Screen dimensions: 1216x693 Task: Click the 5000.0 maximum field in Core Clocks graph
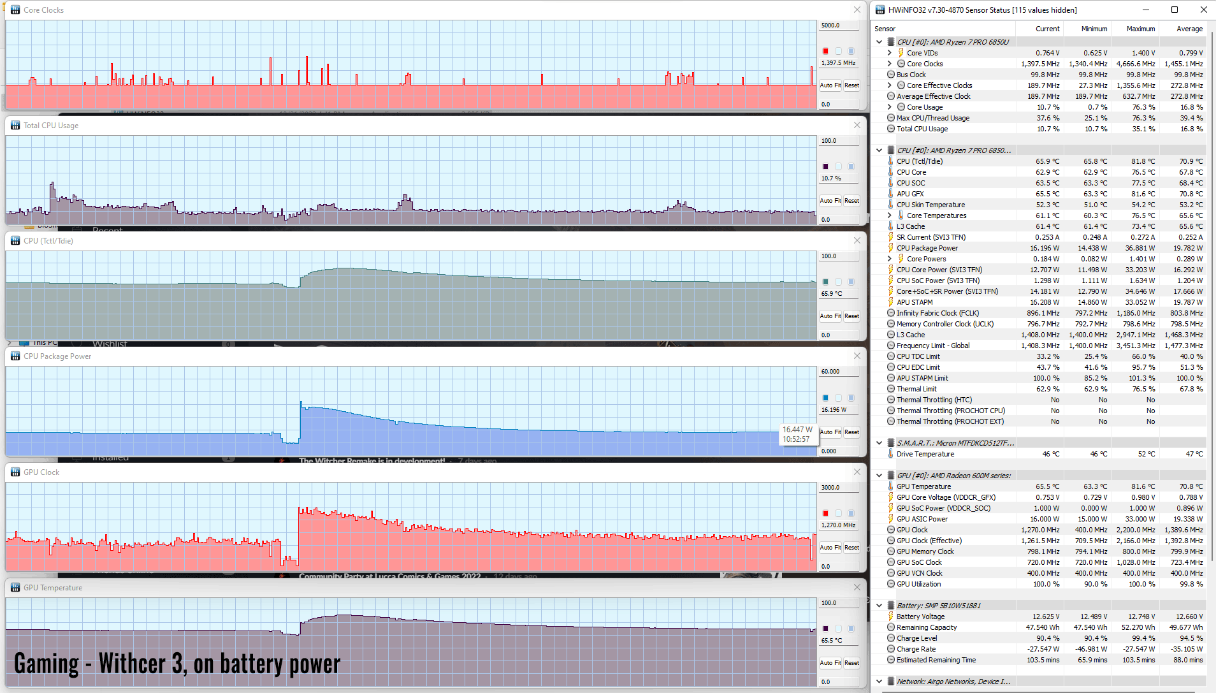[839, 26]
